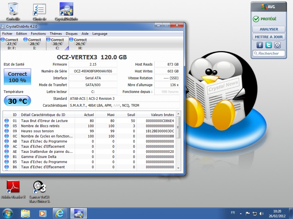Open Windows Media Player from the taskbar
Screen dimensions: 293x219
point(43,213)
